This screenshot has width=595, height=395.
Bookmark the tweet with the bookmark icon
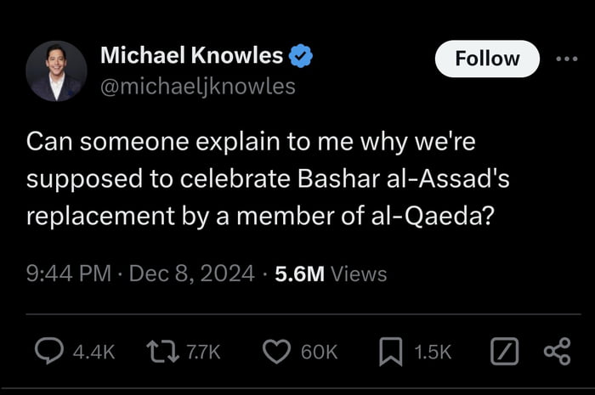[390, 352]
